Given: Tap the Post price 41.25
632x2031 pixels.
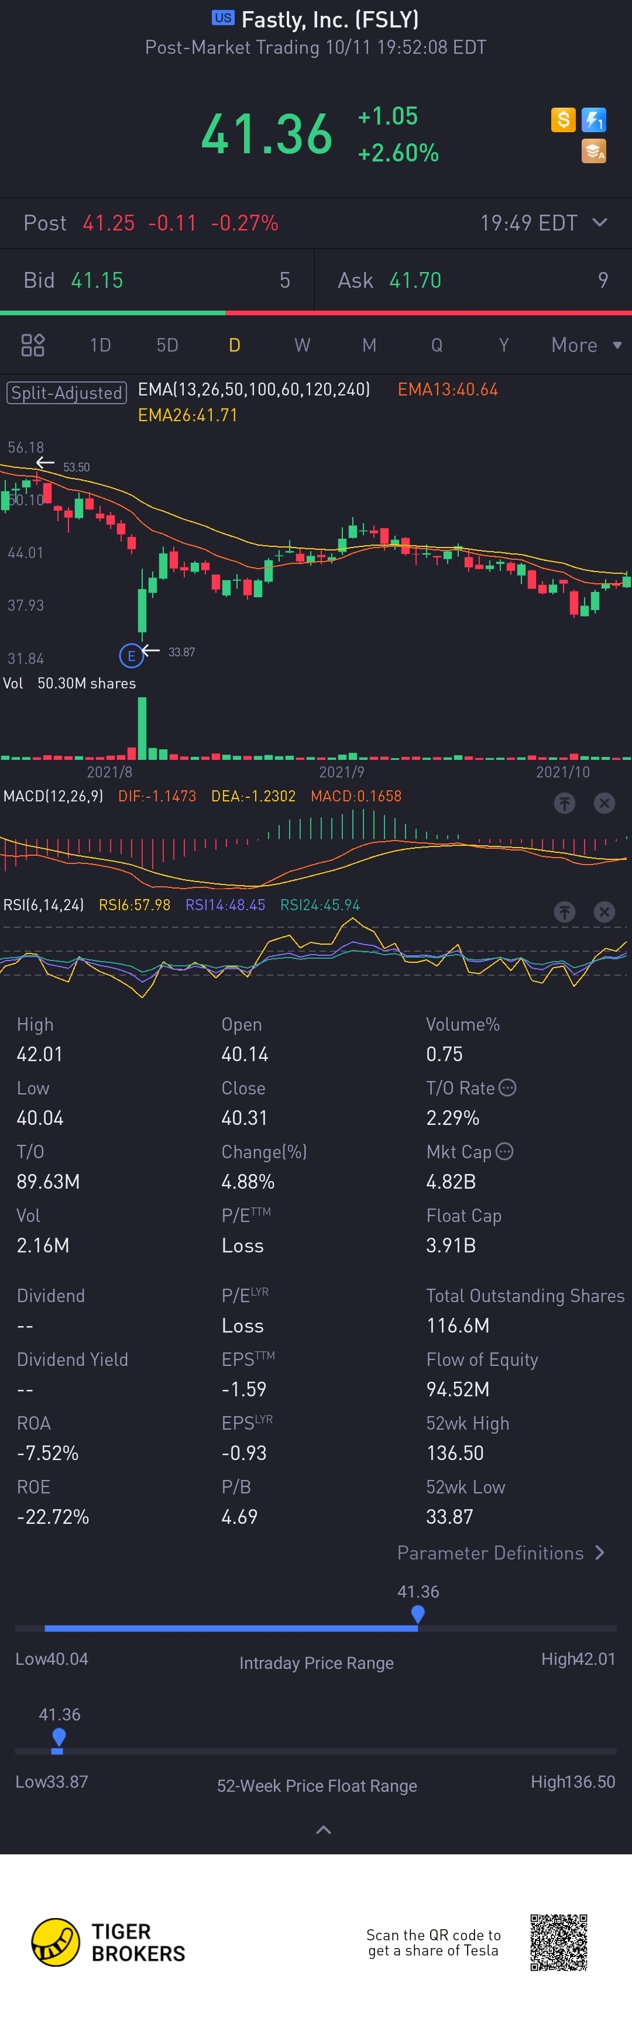Looking at the screenshot, I should pos(109,223).
